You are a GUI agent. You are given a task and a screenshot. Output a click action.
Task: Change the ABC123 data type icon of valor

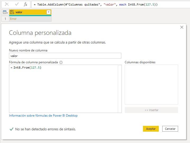pyautogui.click(x=12, y=12)
